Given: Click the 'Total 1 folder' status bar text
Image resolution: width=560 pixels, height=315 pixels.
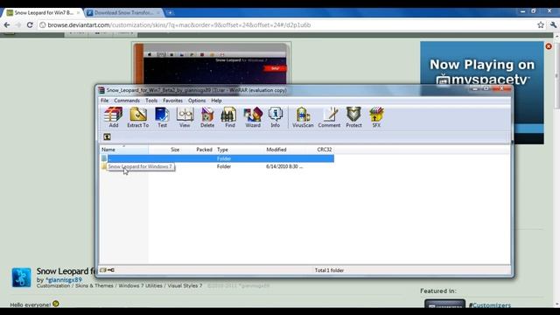Looking at the screenshot, I should (x=329, y=270).
